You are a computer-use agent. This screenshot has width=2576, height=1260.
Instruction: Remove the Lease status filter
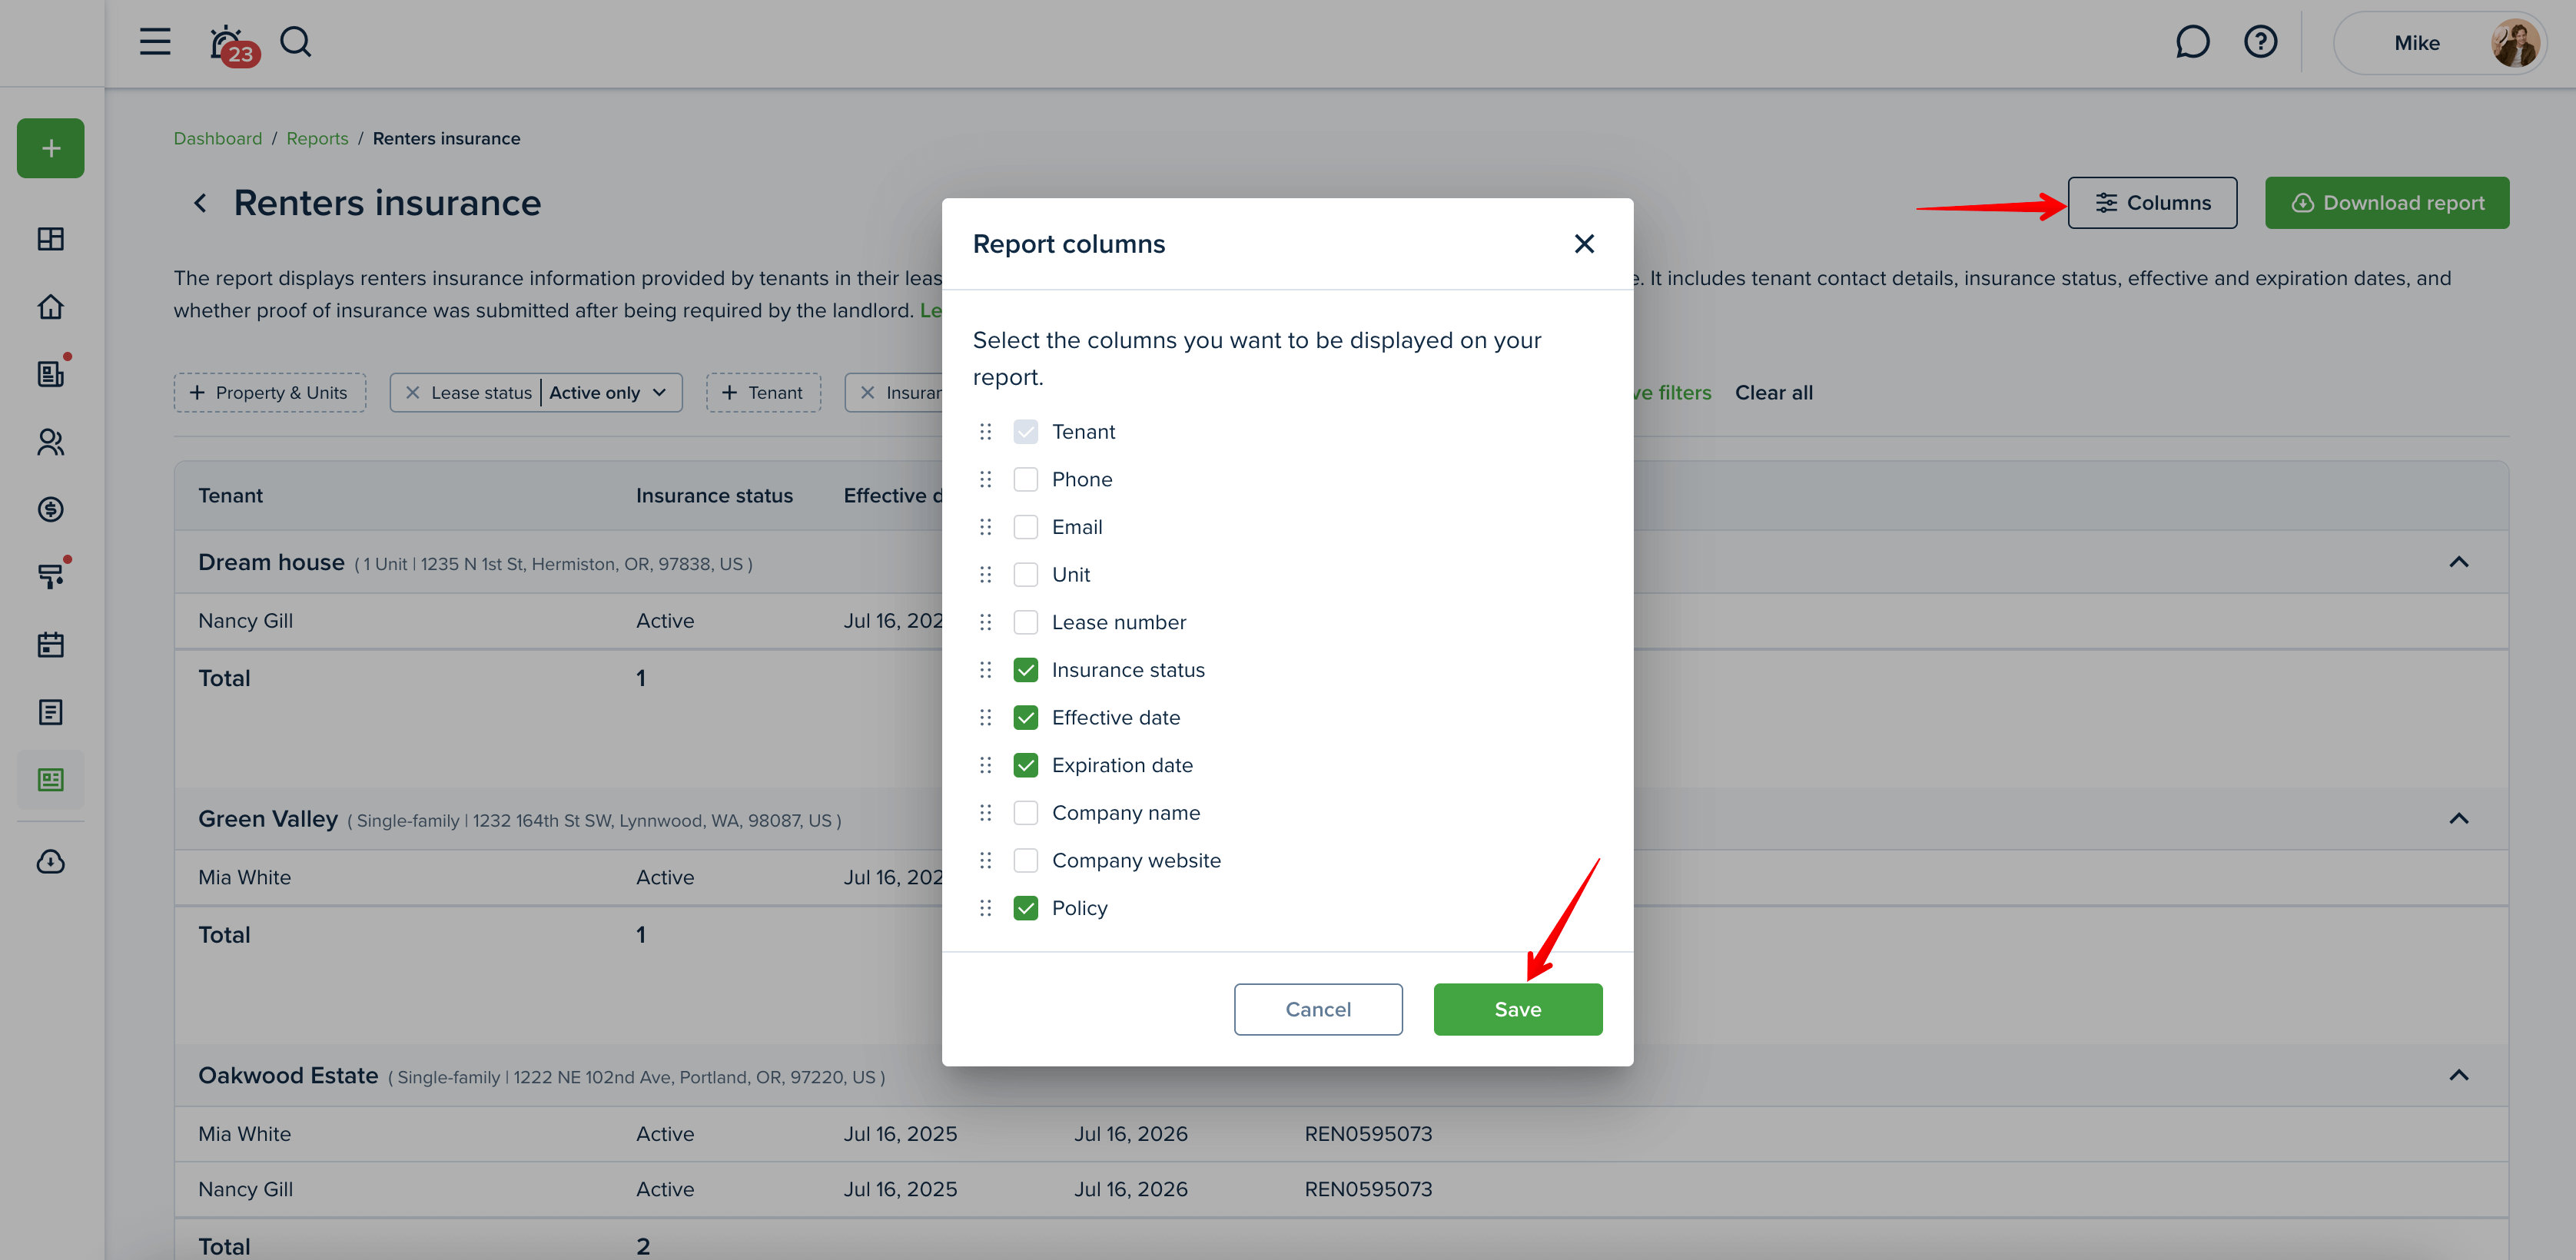coord(412,393)
